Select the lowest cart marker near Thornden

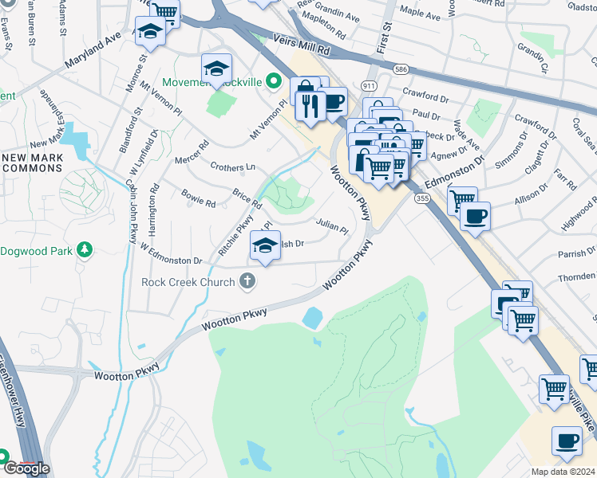pos(523,323)
